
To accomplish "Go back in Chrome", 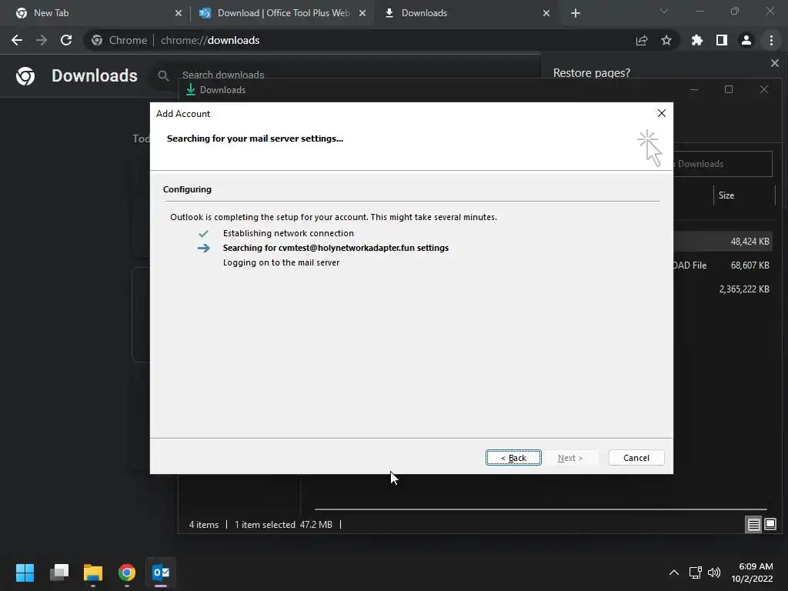I will point(17,40).
